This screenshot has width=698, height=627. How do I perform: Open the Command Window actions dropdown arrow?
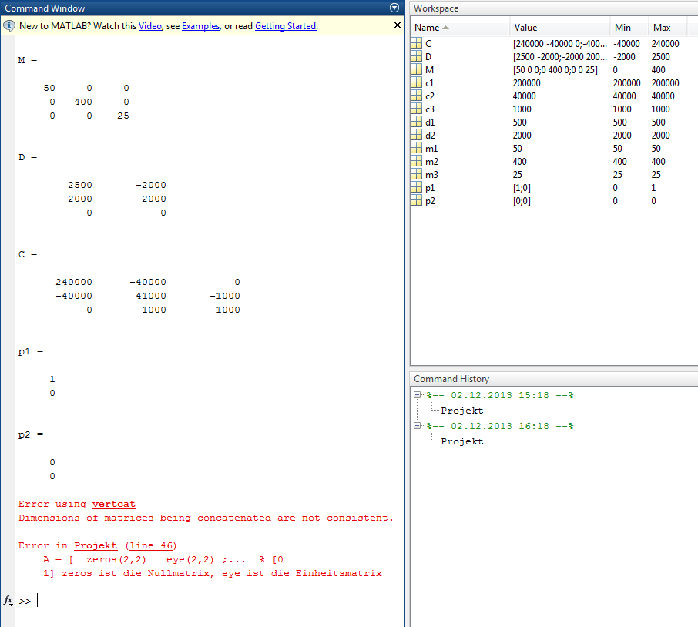(394, 8)
